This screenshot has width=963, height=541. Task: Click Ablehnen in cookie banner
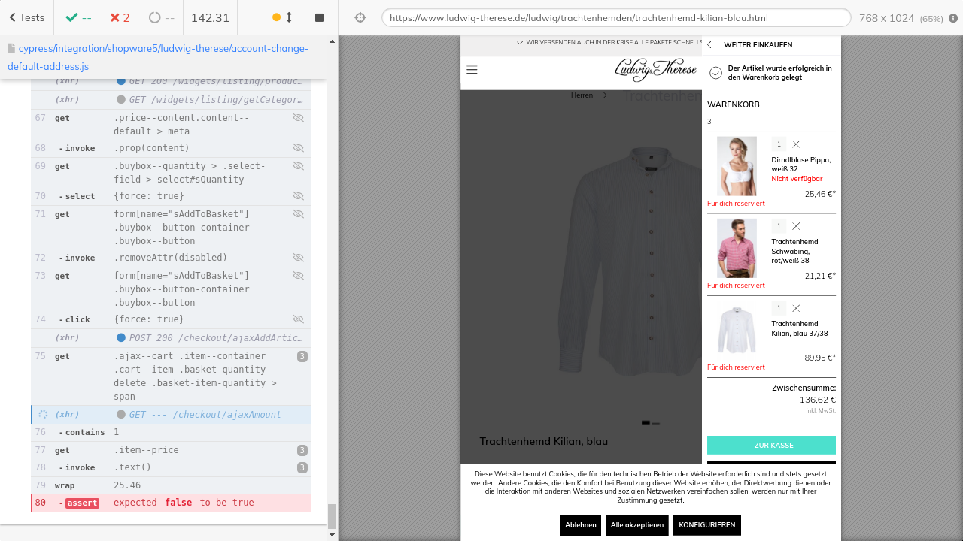pos(580,525)
